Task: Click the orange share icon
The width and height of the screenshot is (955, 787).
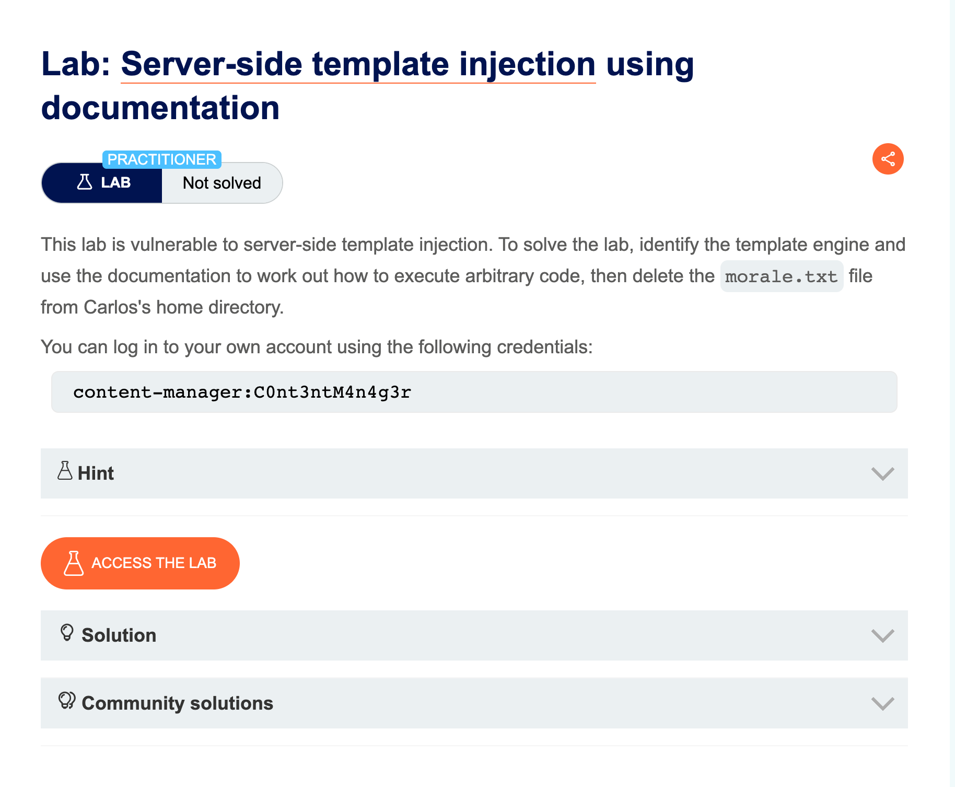Action: 888,159
